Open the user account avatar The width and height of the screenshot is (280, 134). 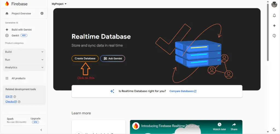point(274,4)
